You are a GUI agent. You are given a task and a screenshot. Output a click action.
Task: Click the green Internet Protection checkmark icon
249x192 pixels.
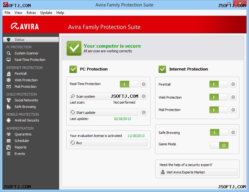162,69
